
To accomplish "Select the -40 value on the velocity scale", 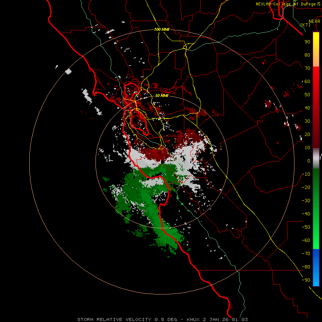I will point(306,214).
